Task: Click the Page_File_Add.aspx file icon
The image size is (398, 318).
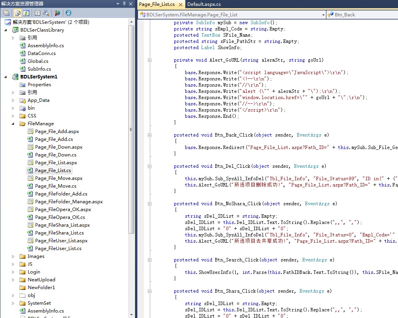Action: (30, 131)
